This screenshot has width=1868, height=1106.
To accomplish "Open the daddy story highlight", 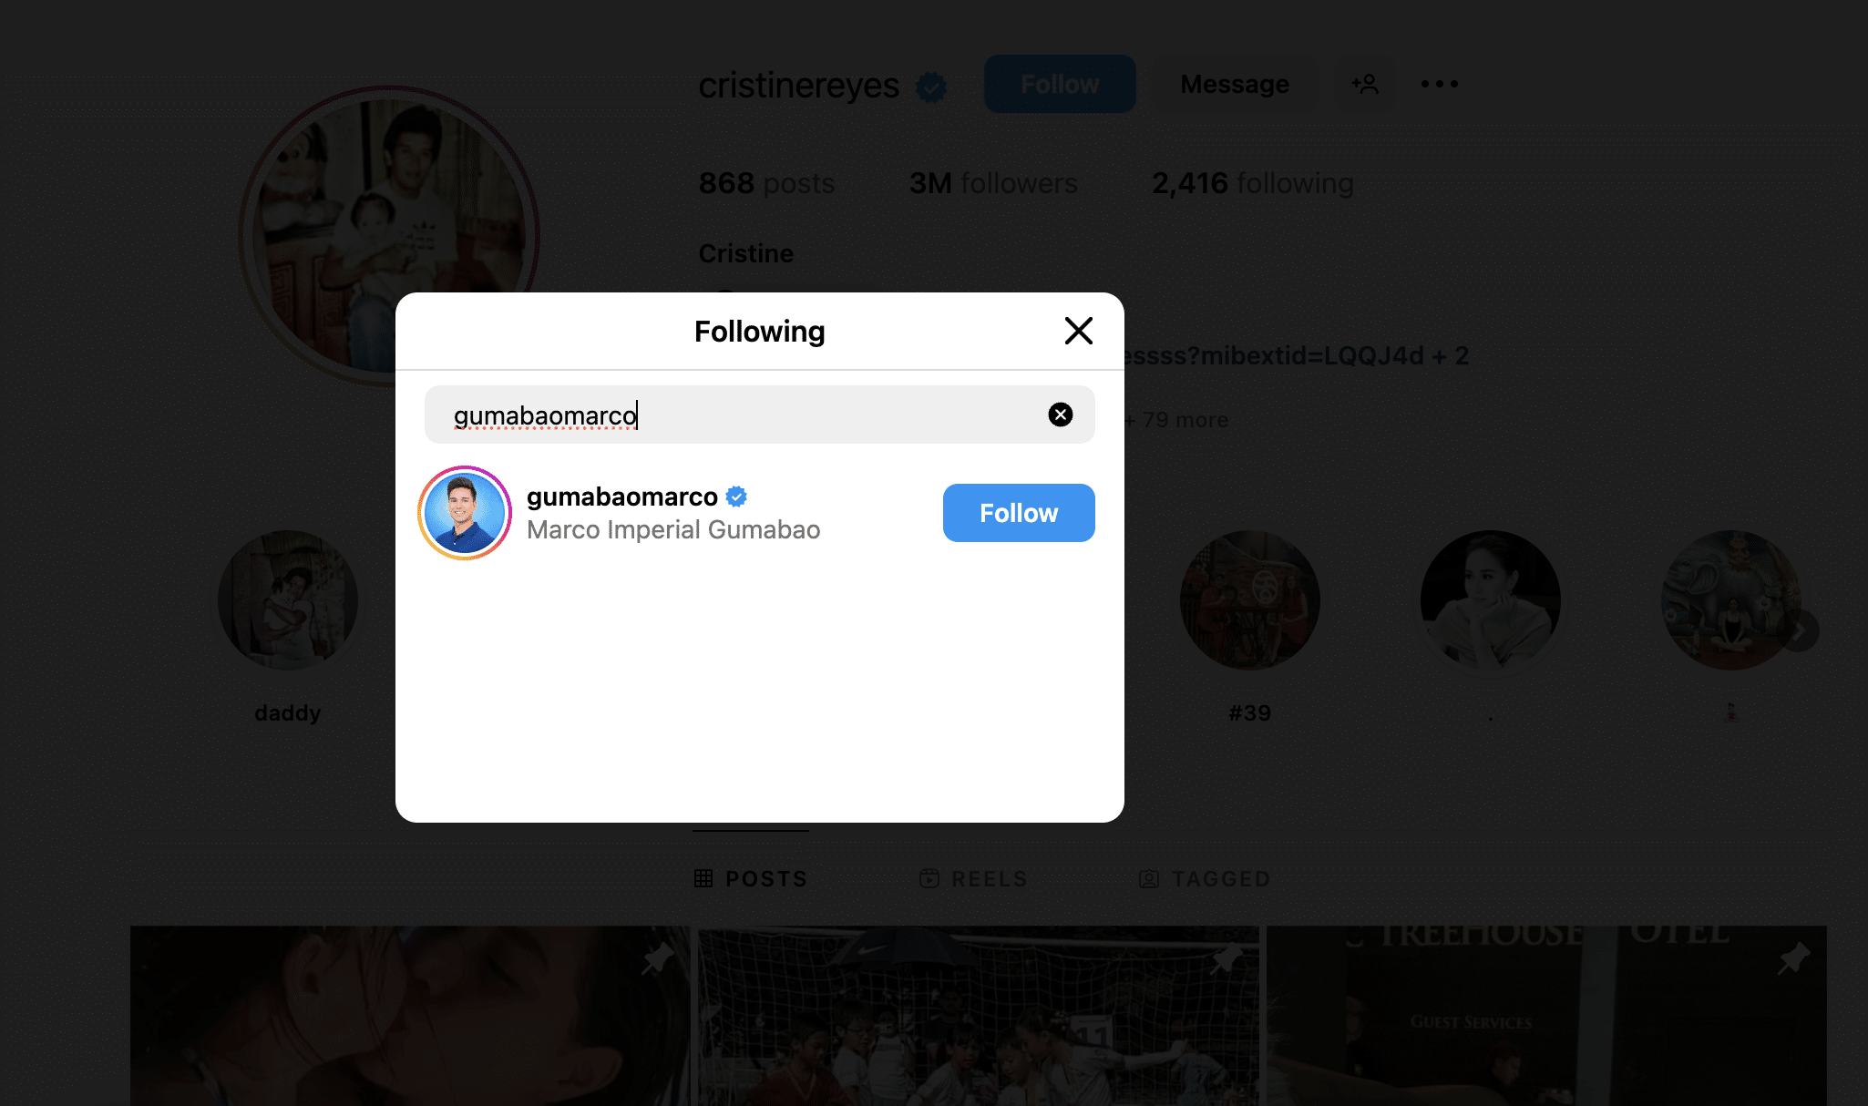I will [288, 601].
